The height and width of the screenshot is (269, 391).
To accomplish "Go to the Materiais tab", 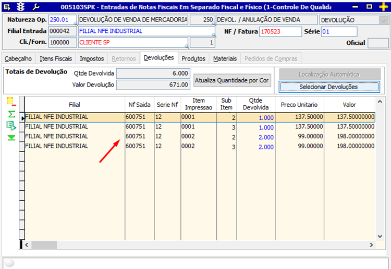I will 225,59.
